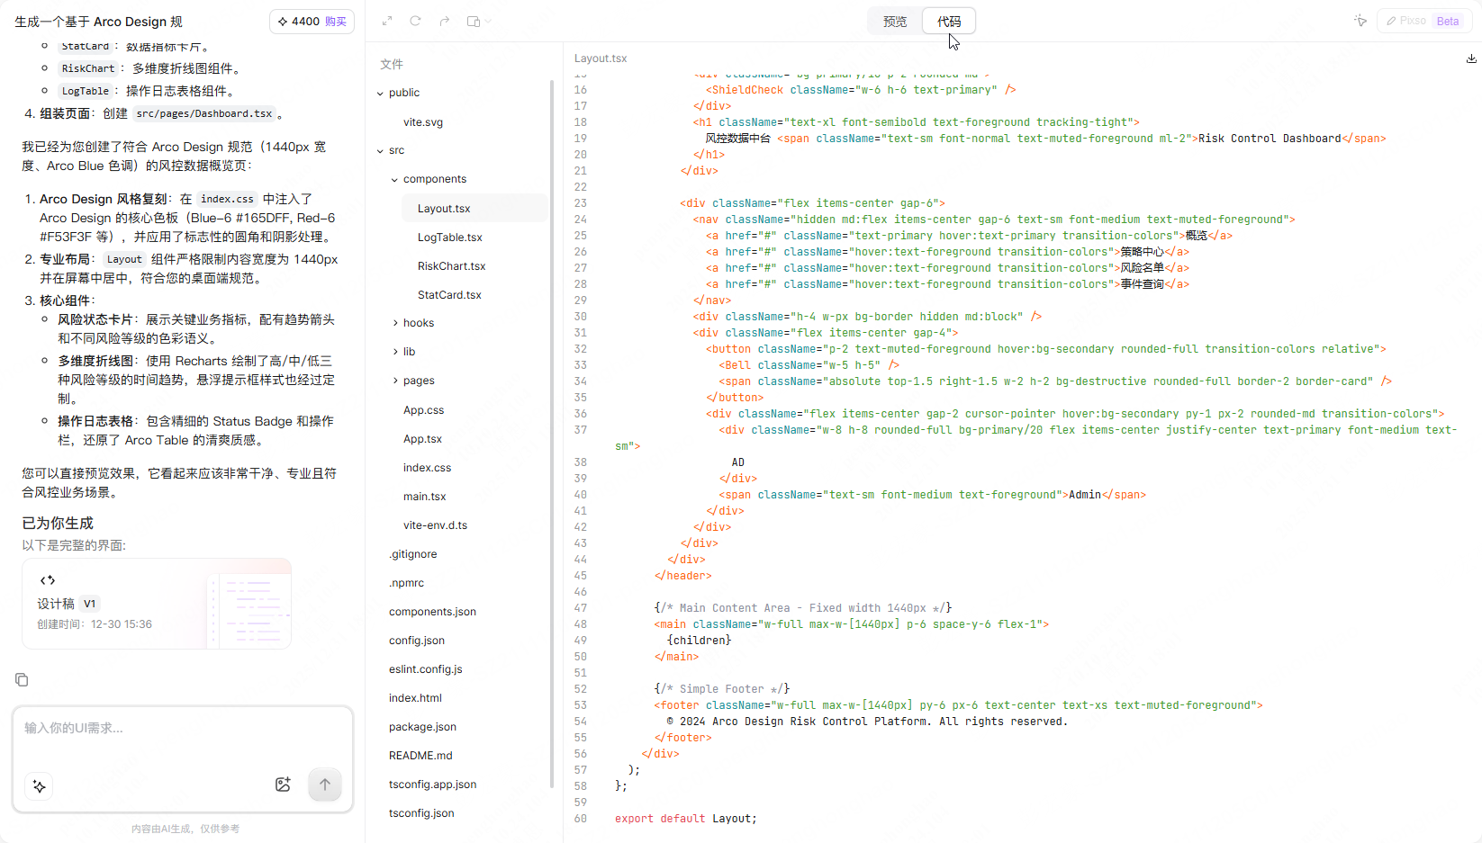Image resolution: width=1482 pixels, height=843 pixels.
Task: Open vite-env.d.ts file
Action: (x=435, y=525)
